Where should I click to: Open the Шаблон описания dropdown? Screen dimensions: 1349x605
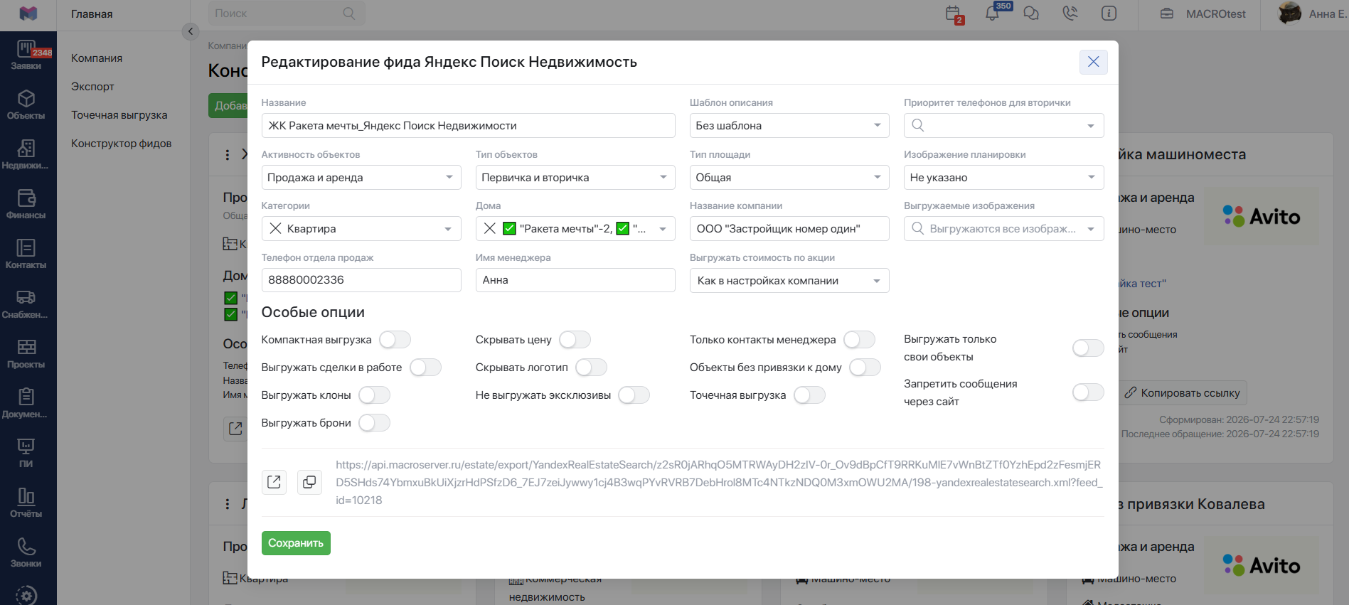coord(789,126)
